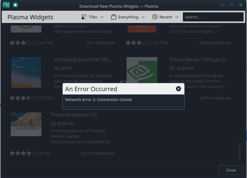This screenshot has width=247, height=178.
Task: Click the Plasma app icon in title bar
Action: 6,5
